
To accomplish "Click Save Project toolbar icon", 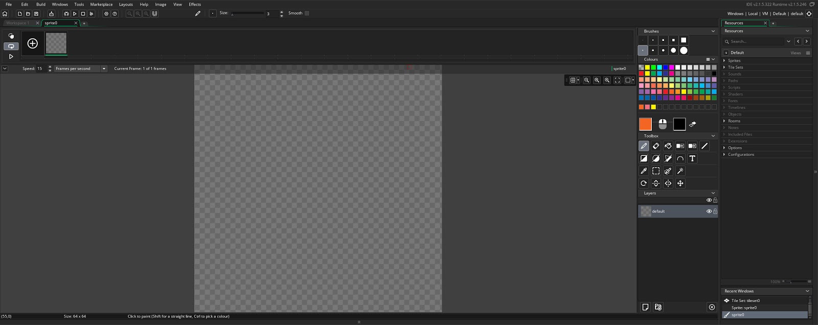I will 36,14.
